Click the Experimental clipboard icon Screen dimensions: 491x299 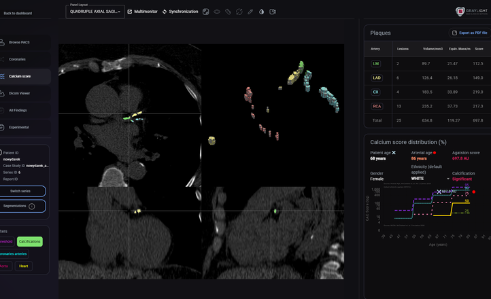2,127
